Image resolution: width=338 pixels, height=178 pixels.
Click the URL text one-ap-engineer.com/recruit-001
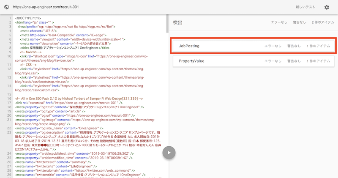[x=46, y=7]
